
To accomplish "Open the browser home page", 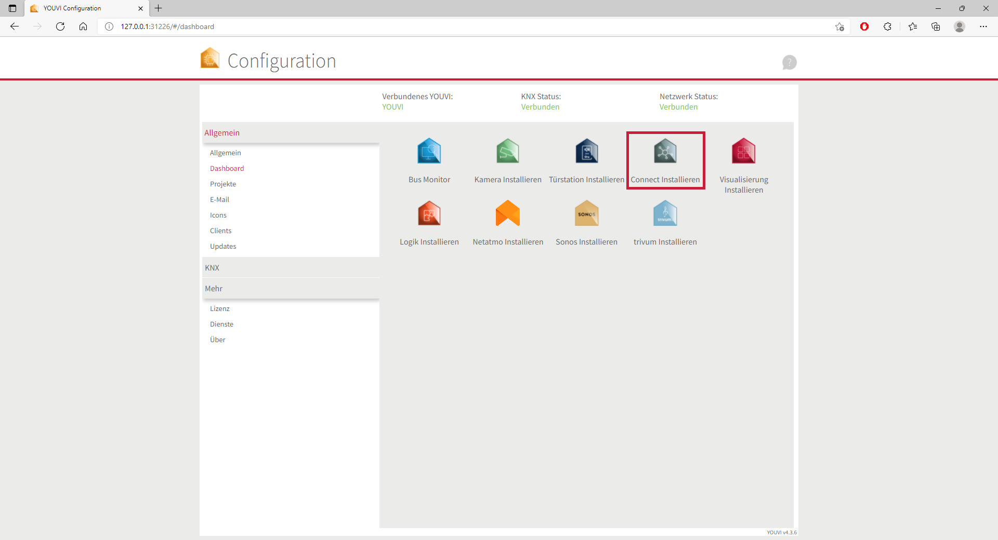I will (x=83, y=26).
